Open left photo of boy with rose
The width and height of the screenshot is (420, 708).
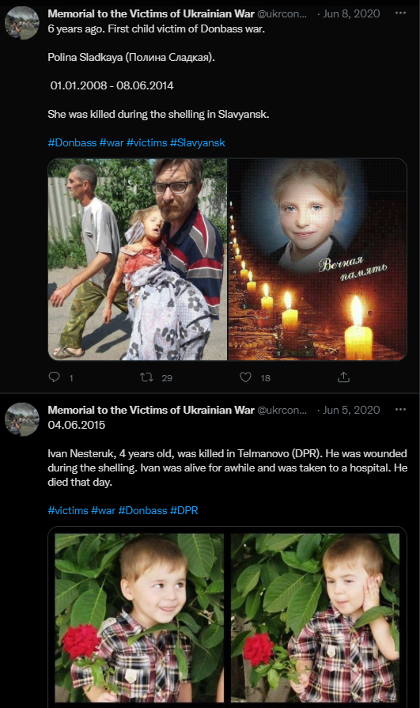coord(139,618)
